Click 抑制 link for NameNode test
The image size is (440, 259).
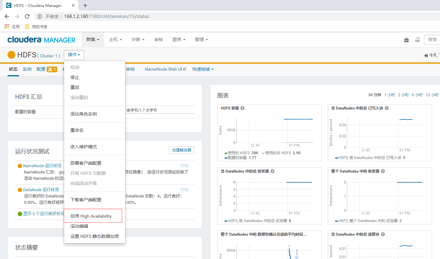[x=186, y=166]
